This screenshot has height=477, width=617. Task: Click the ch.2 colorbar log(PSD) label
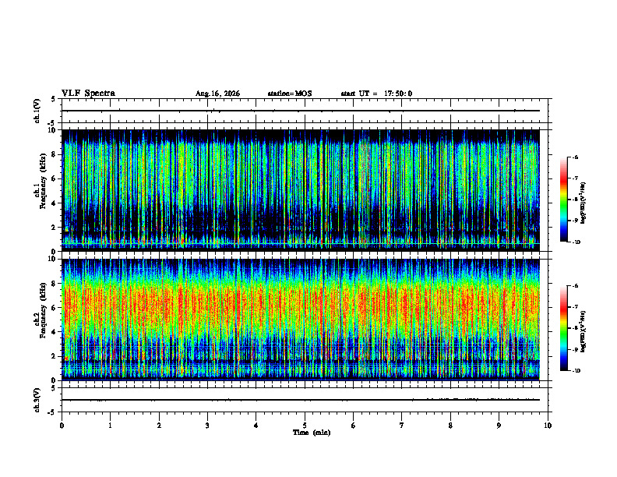[x=583, y=331]
